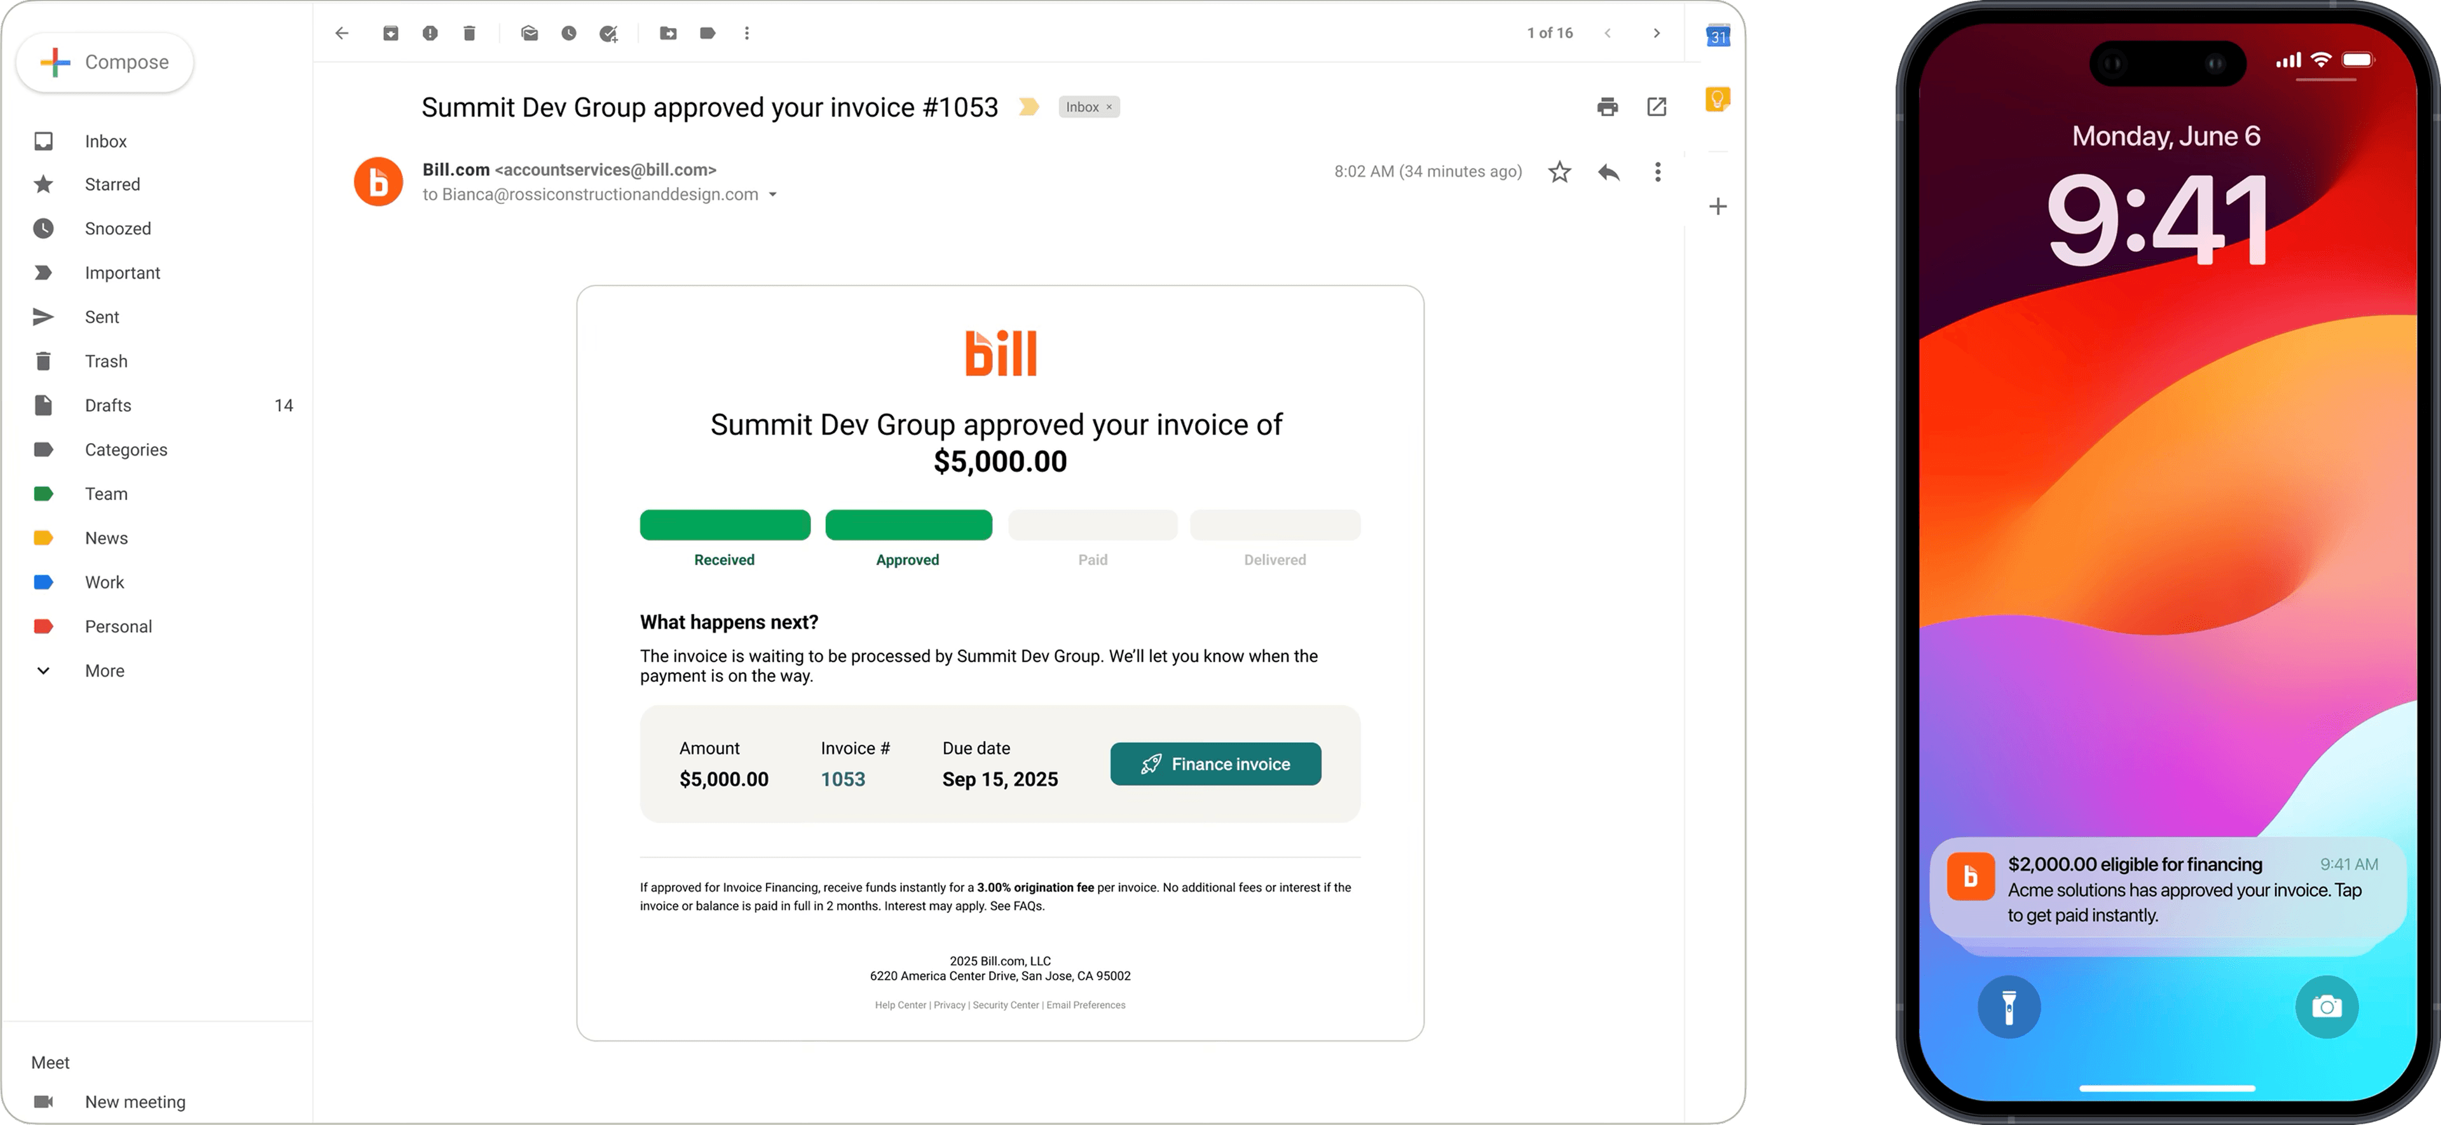Go back using the arrow icon
Screen dimensions: 2441x1125
[x=342, y=33]
